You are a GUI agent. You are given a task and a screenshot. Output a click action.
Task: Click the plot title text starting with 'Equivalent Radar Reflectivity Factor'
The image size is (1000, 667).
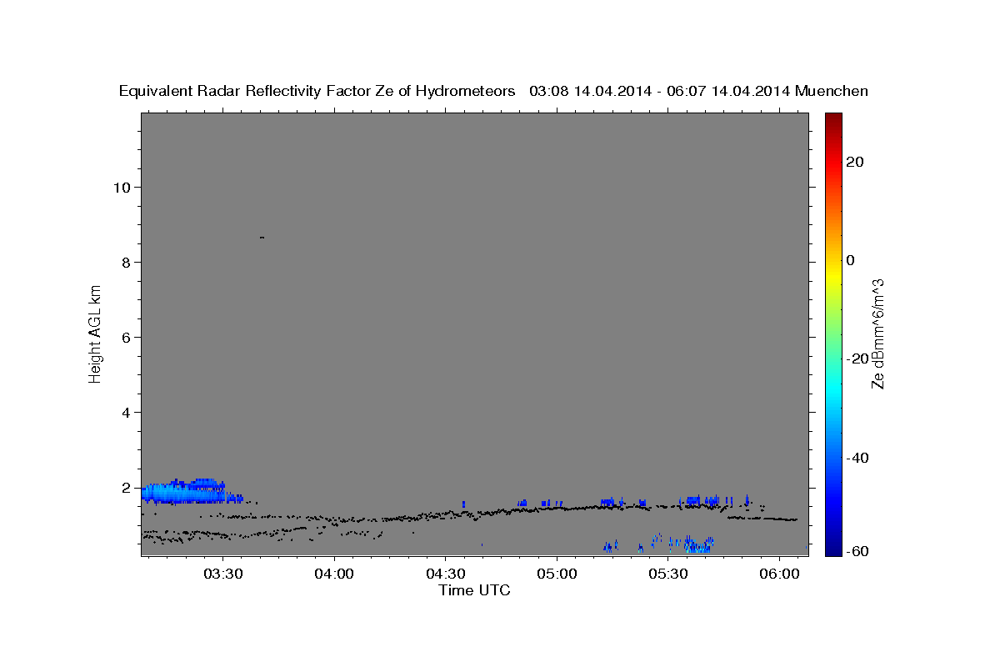(493, 91)
